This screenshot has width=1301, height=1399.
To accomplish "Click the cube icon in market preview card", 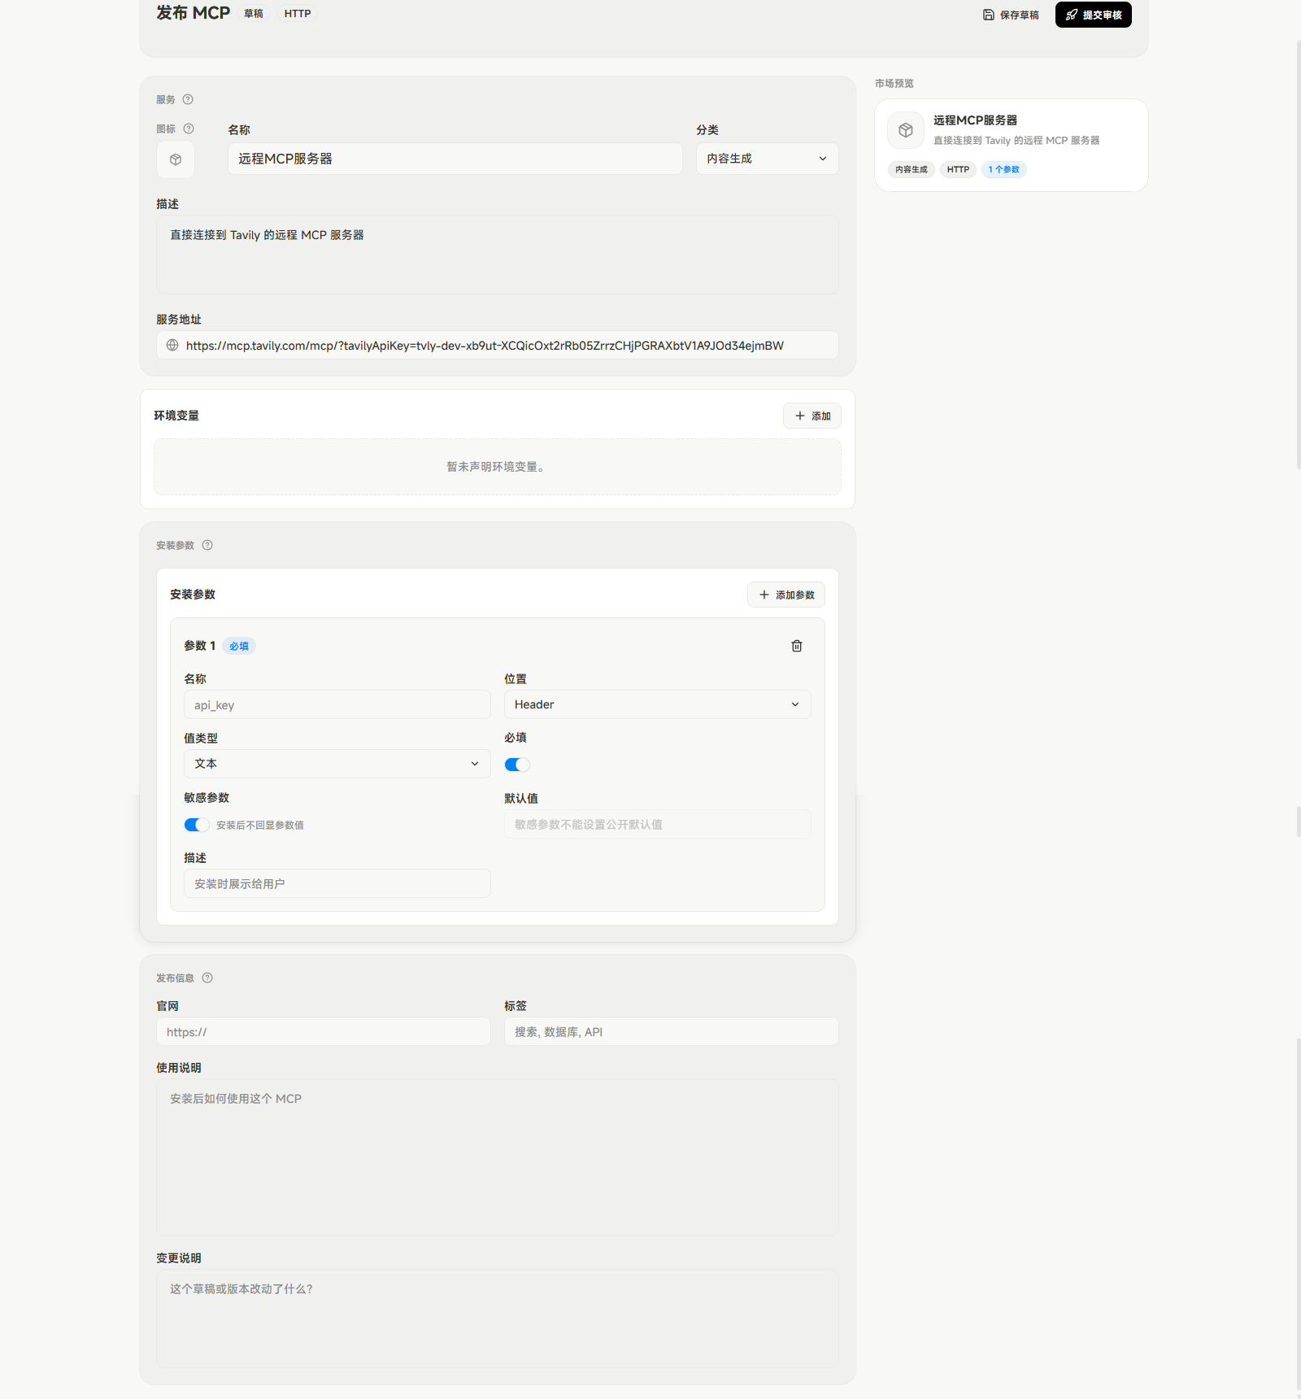I will pyautogui.click(x=906, y=130).
